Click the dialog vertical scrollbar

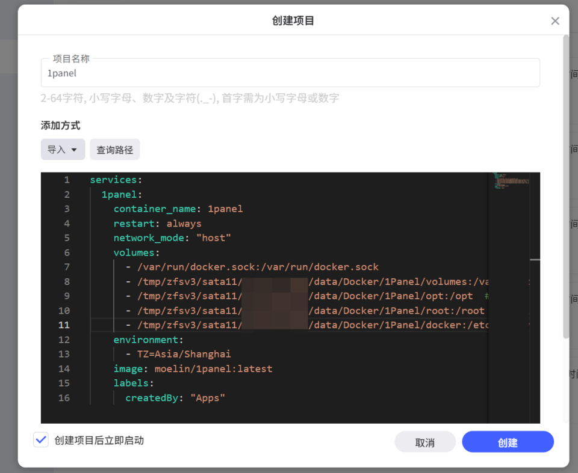(566, 187)
